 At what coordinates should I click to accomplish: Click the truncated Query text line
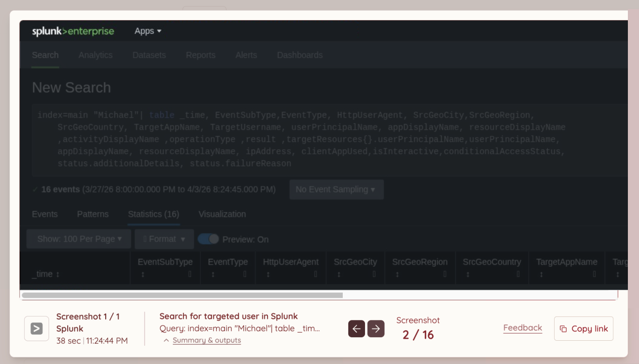tap(240, 329)
